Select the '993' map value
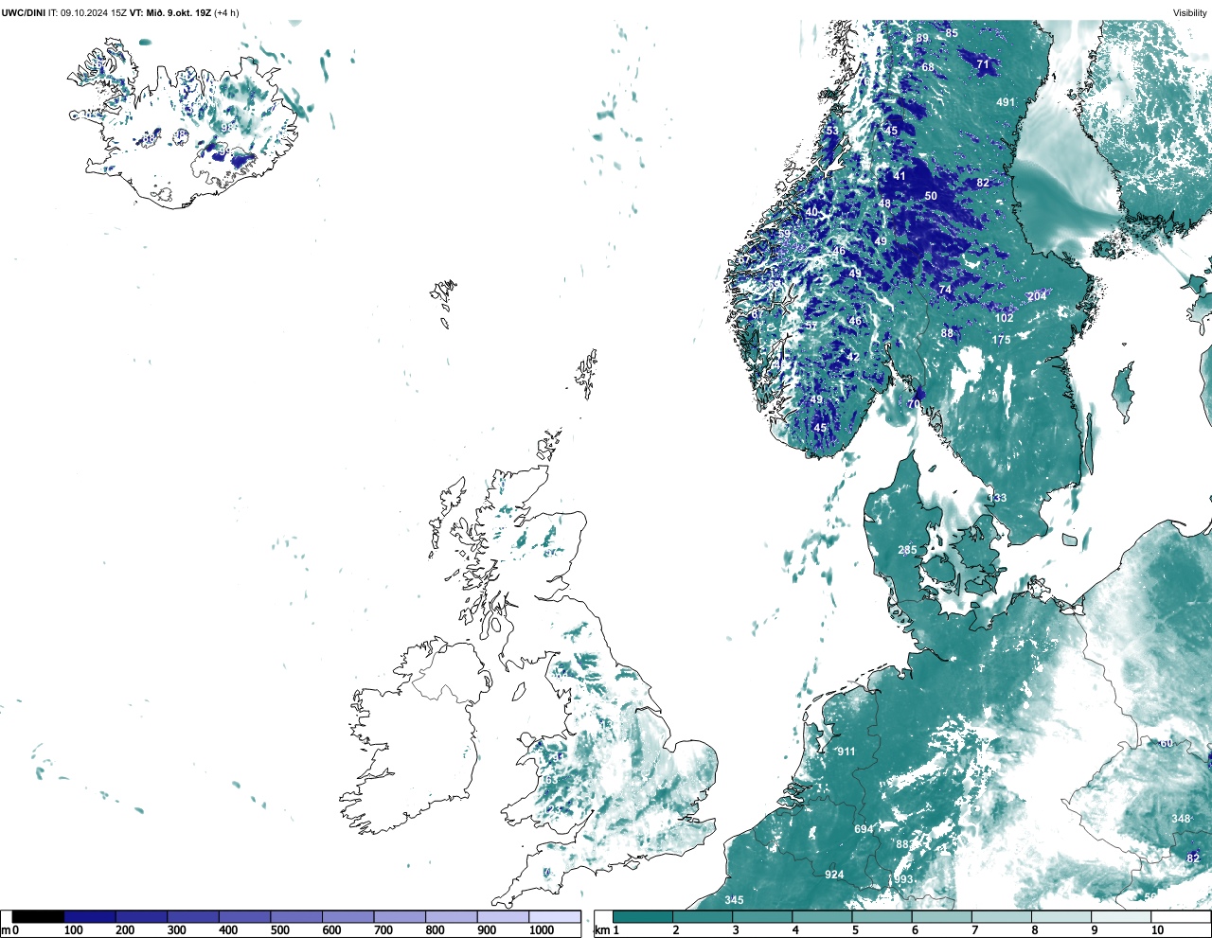 pos(904,879)
